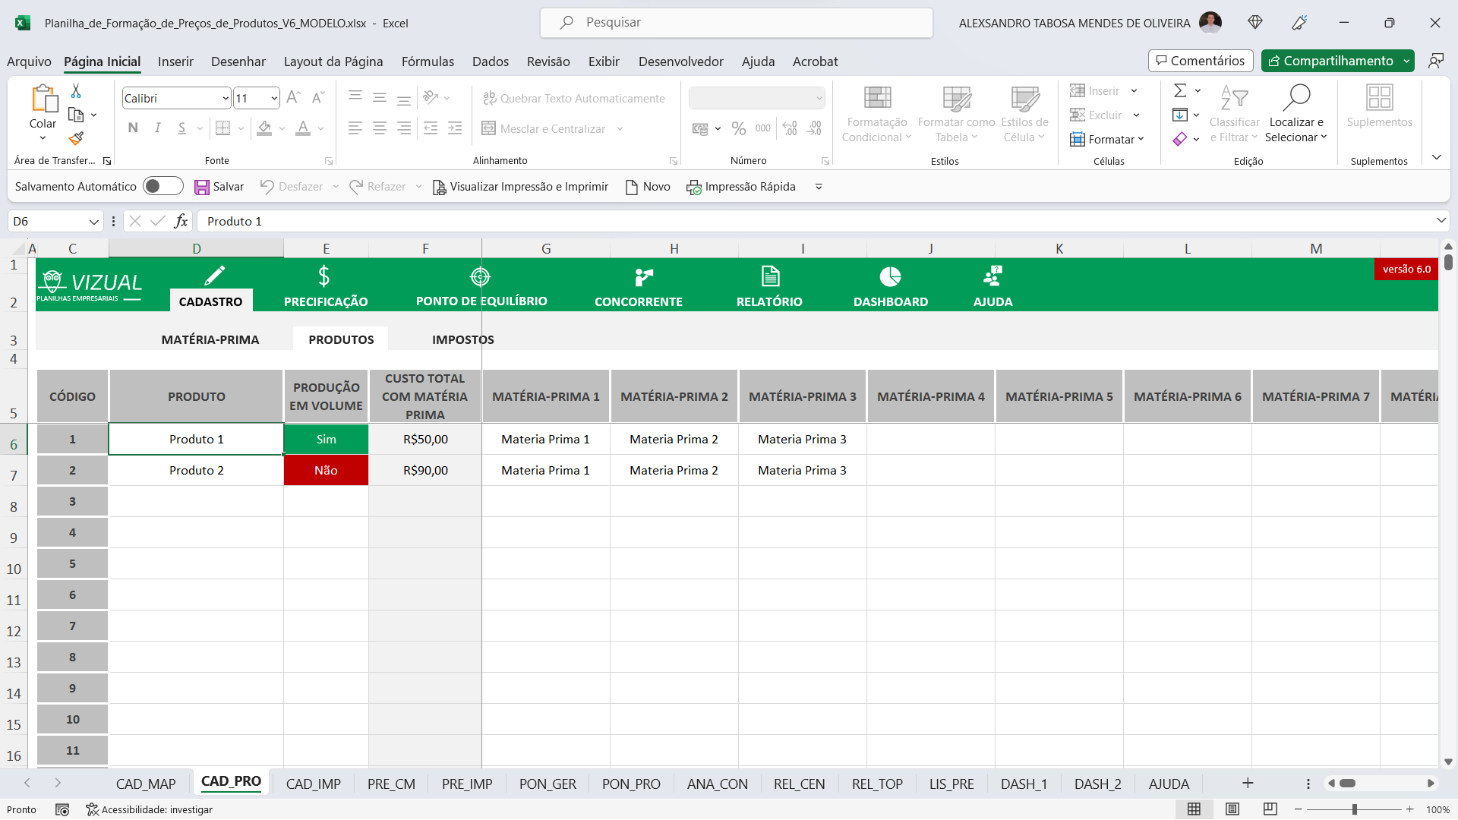Click the Salvar floppy disk icon
This screenshot has height=820, width=1458.
[x=201, y=188]
